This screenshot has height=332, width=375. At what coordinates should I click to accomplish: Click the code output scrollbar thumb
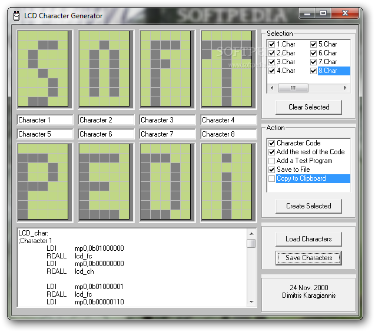pyautogui.click(x=251, y=243)
